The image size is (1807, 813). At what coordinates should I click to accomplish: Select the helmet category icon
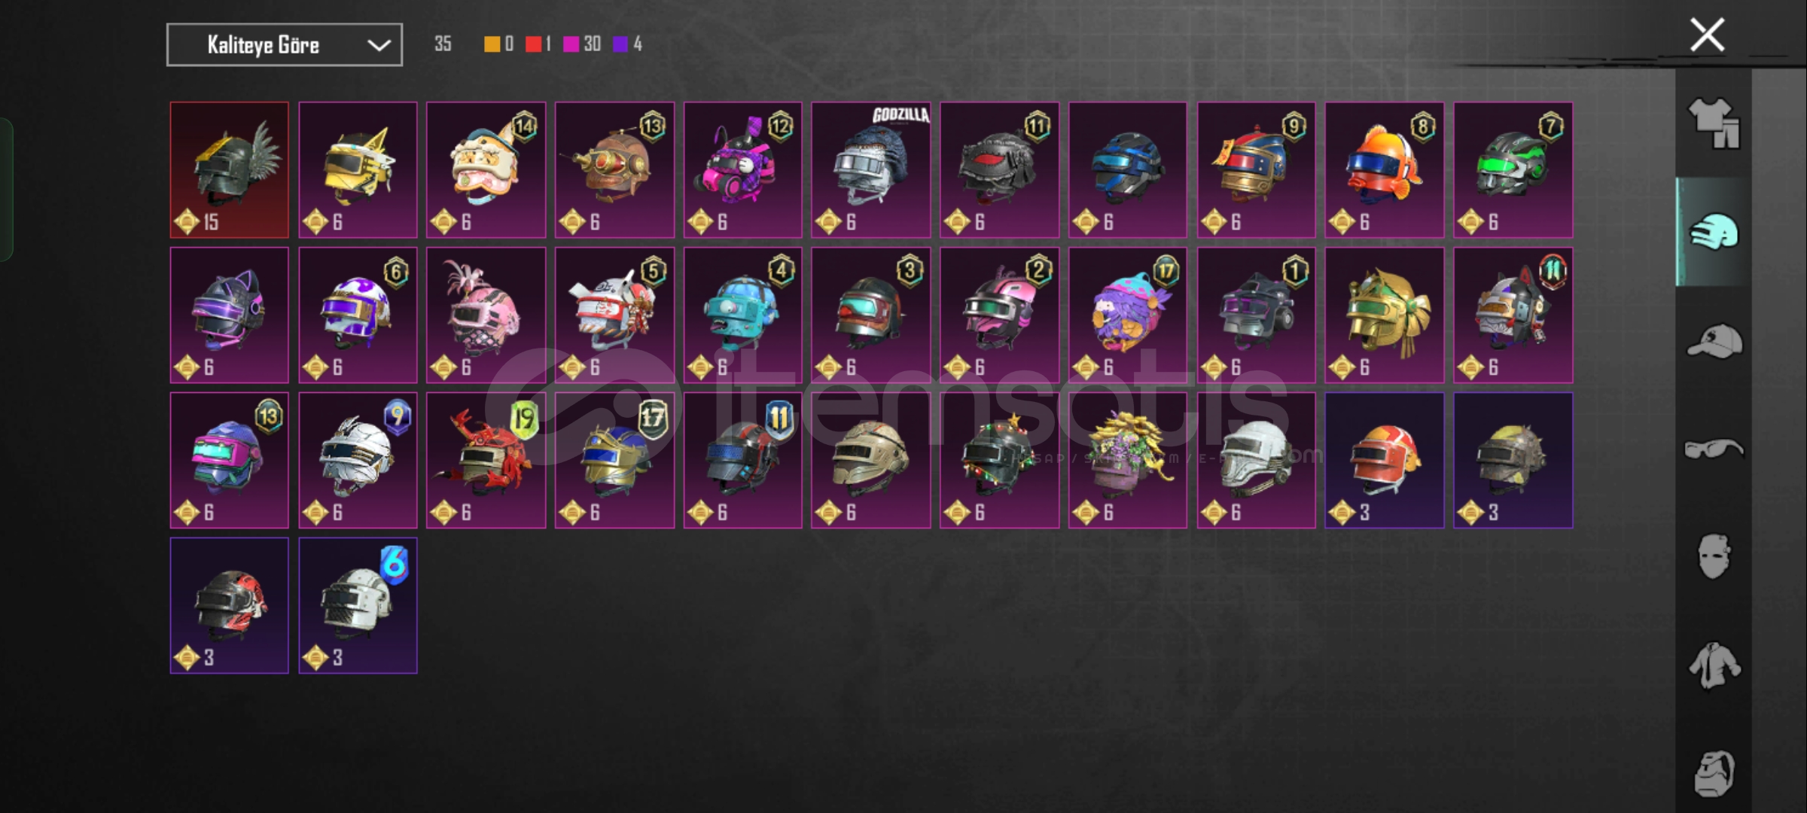point(1714,231)
